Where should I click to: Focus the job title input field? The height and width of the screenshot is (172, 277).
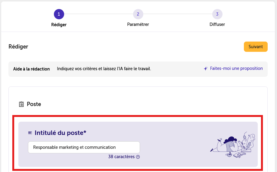tap(84, 147)
